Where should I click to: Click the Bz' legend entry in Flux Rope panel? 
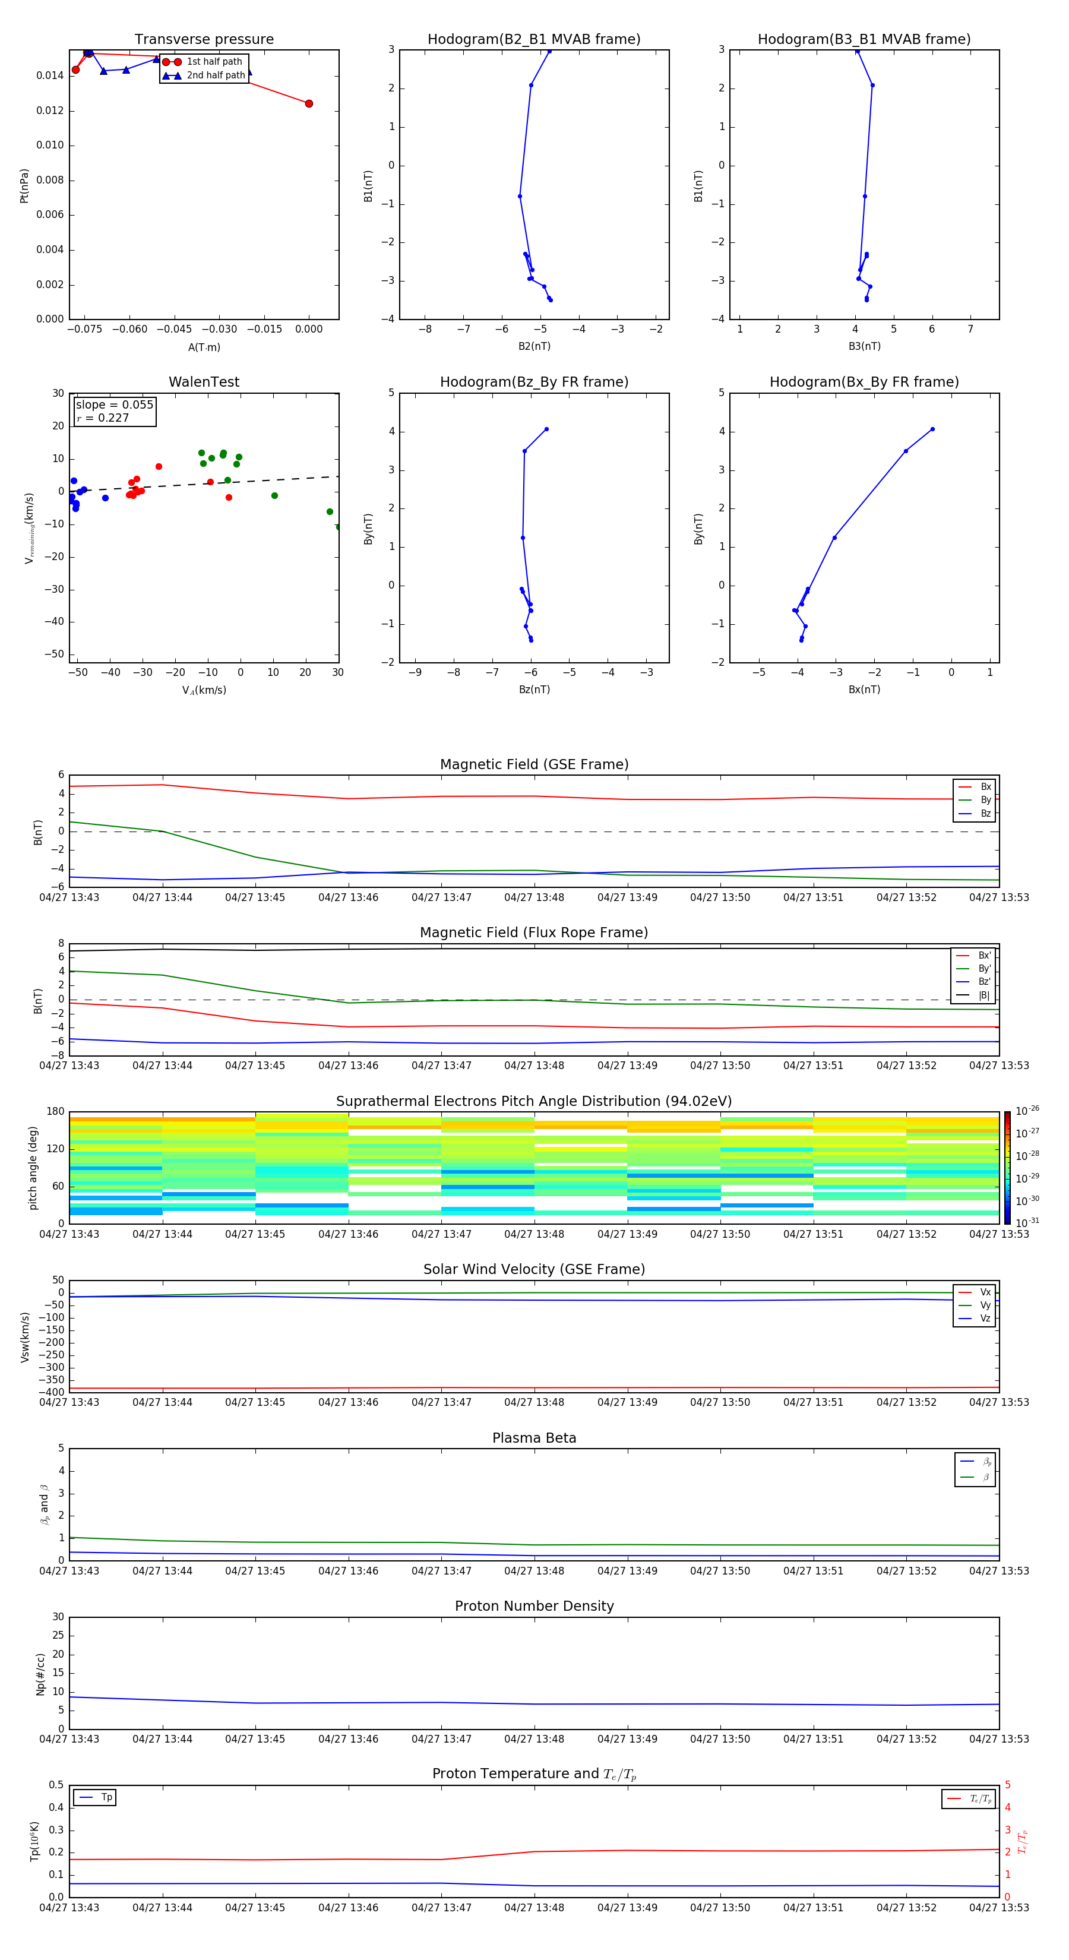pos(974,982)
